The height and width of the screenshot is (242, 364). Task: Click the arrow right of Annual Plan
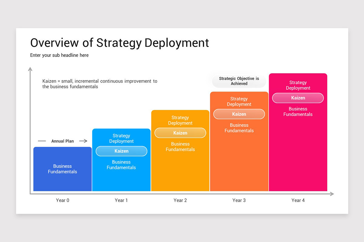tap(83, 141)
